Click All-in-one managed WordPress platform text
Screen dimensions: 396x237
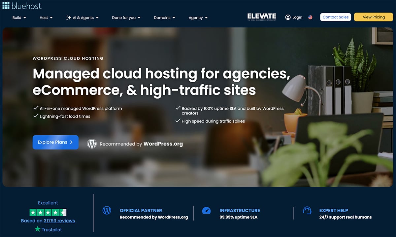coord(81,108)
